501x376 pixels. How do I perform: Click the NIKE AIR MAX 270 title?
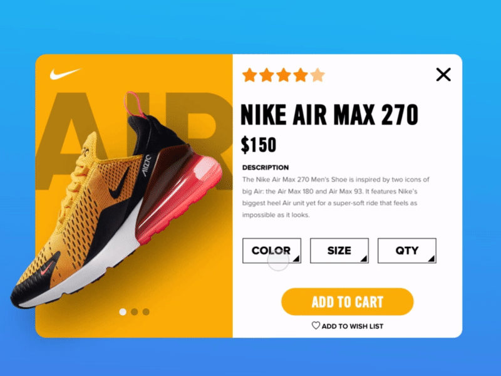329,115
